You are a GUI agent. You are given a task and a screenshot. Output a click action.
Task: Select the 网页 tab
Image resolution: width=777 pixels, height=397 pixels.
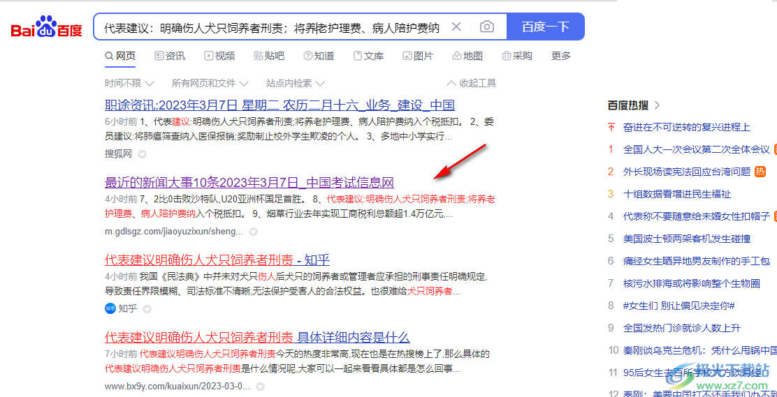tap(120, 56)
